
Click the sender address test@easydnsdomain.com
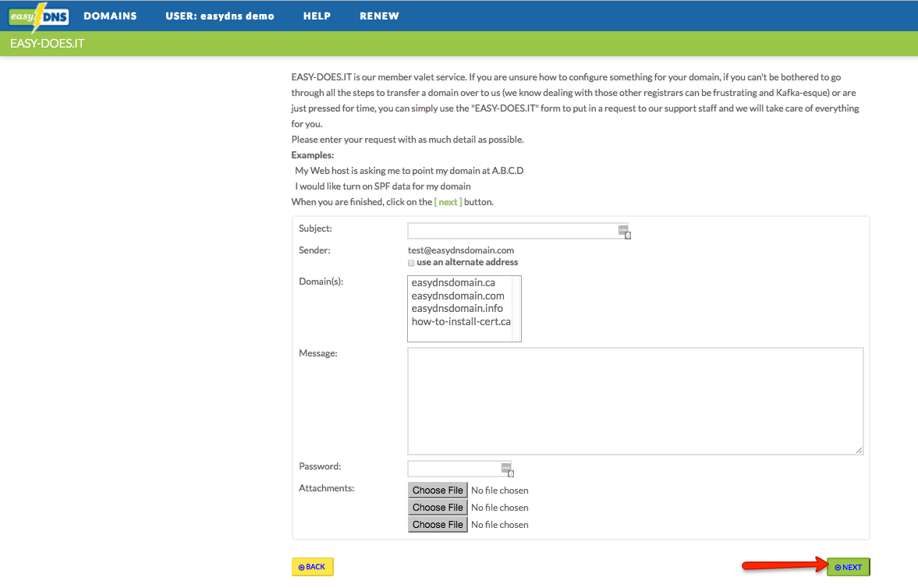tap(461, 250)
